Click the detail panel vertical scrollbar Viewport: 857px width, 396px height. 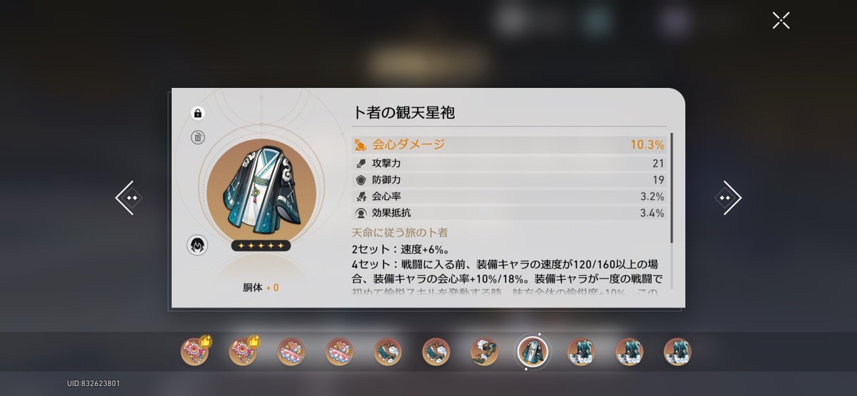pos(671,187)
